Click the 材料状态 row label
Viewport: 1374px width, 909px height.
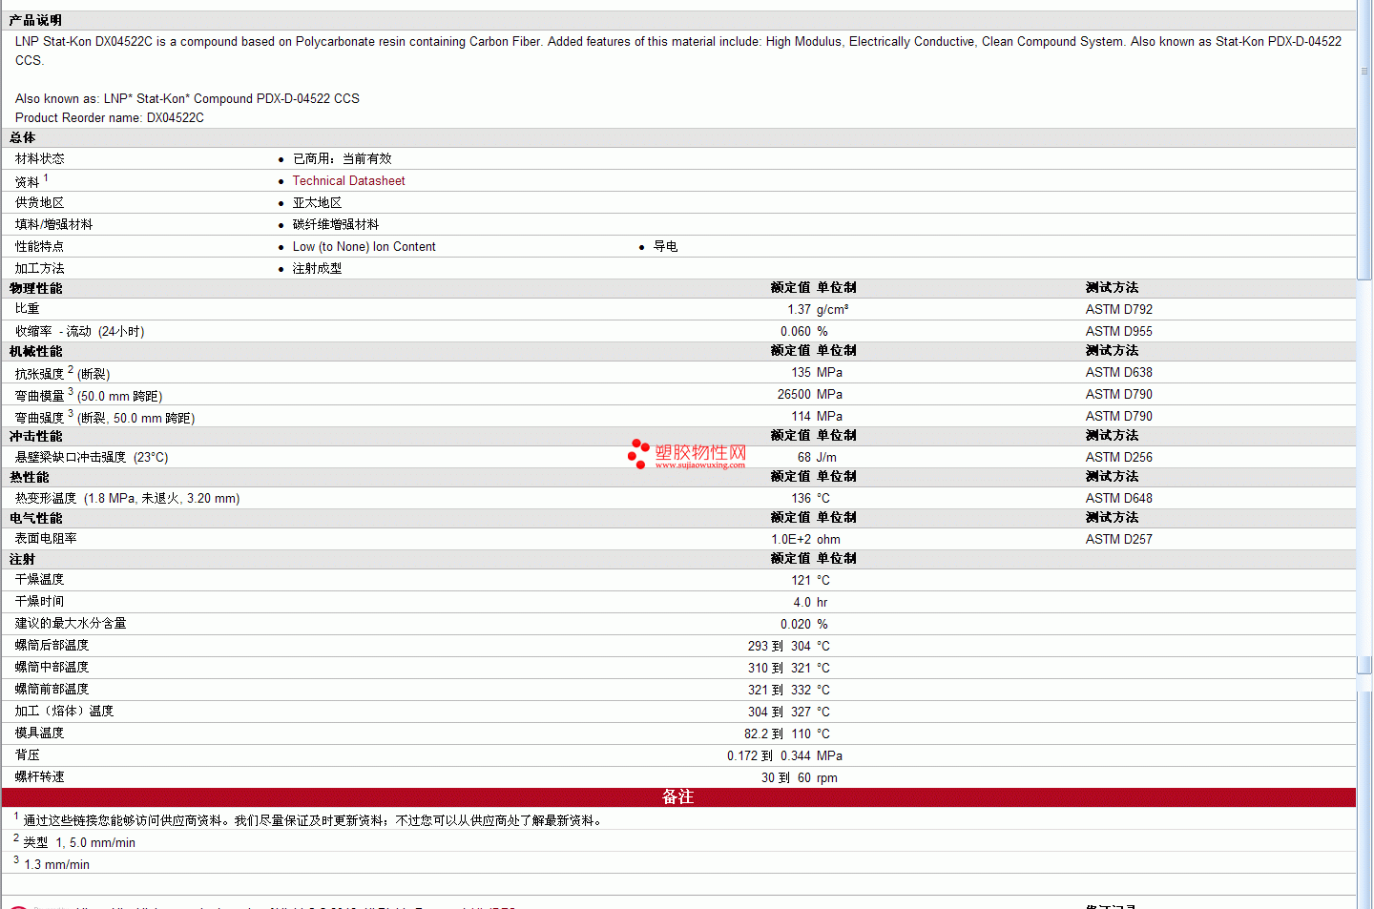39,158
